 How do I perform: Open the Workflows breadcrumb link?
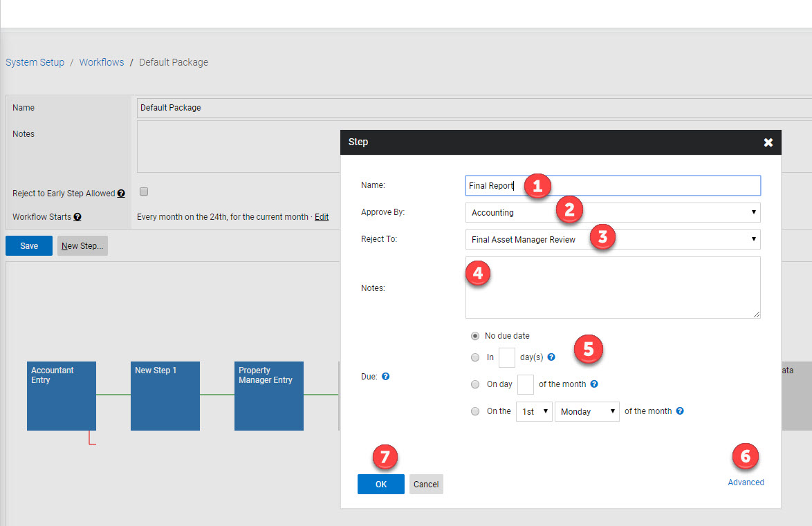coord(101,62)
